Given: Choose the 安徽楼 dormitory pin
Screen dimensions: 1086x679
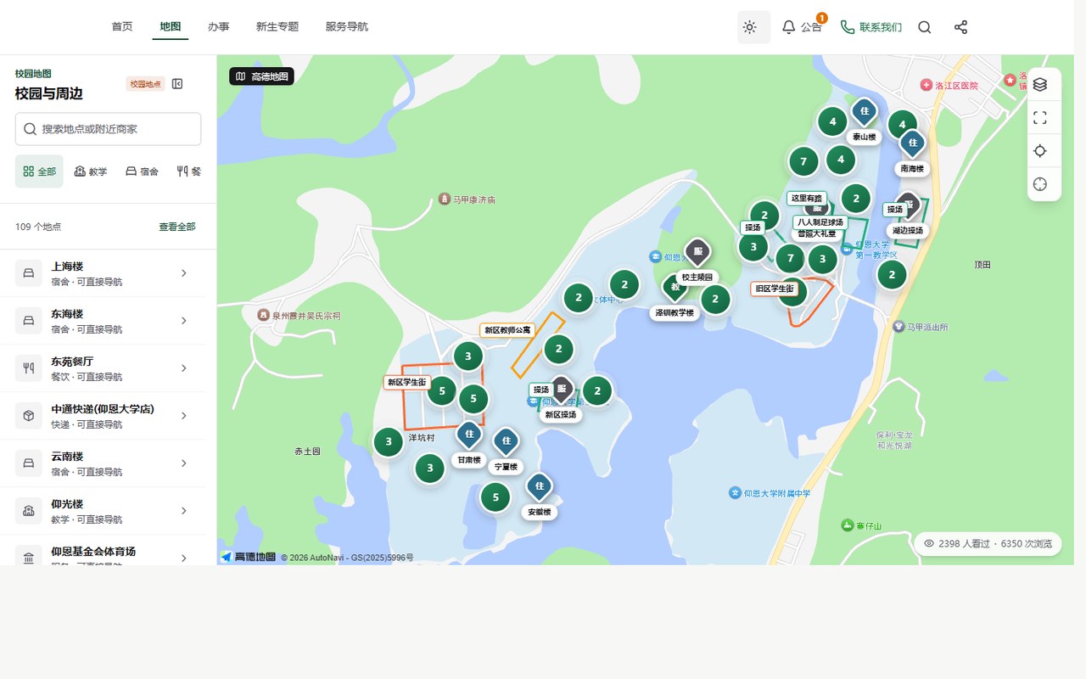Looking at the screenshot, I should point(540,487).
